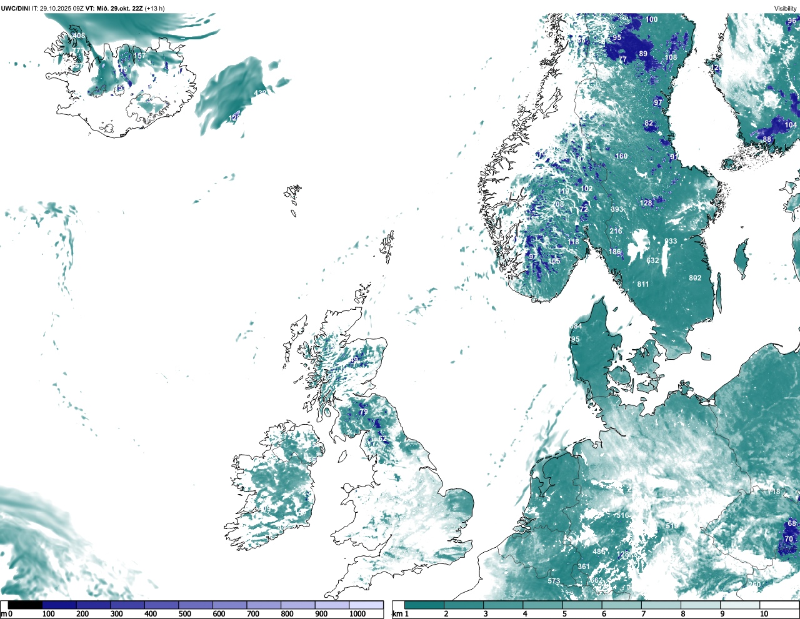Click the '802' visibility value in Sweden
The height and width of the screenshot is (619, 800).
[x=695, y=278]
